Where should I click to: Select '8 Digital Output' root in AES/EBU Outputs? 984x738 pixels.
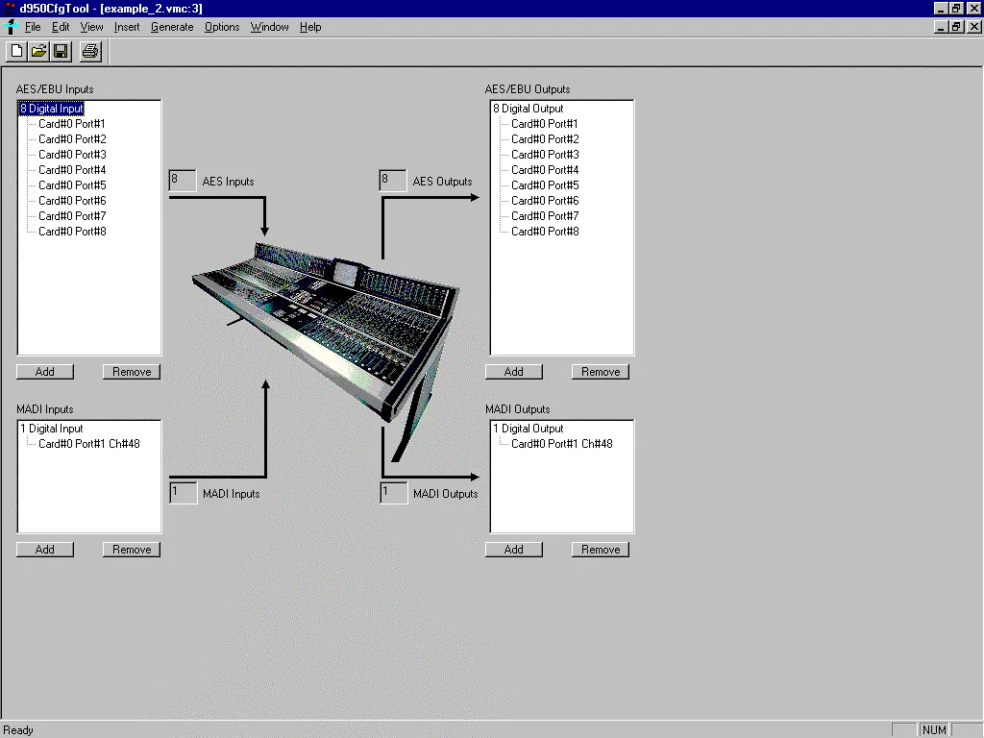click(x=529, y=109)
